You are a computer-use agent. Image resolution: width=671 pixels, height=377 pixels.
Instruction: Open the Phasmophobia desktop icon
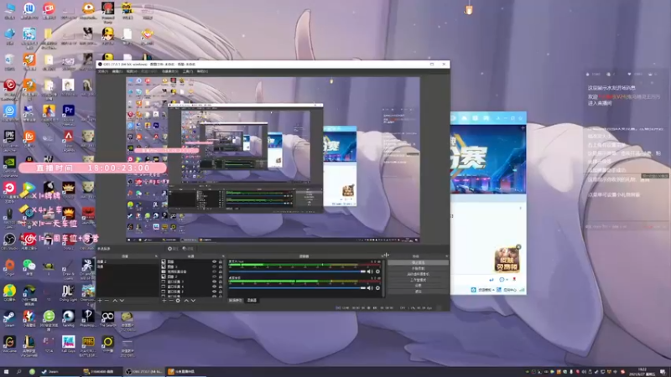88,318
